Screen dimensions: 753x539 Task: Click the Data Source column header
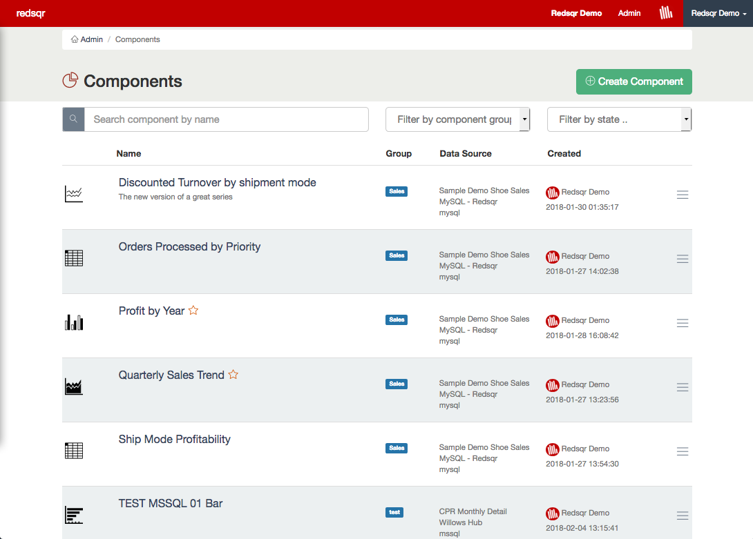[x=466, y=154]
